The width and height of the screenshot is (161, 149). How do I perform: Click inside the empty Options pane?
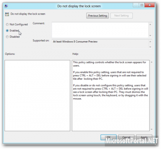[37, 96]
